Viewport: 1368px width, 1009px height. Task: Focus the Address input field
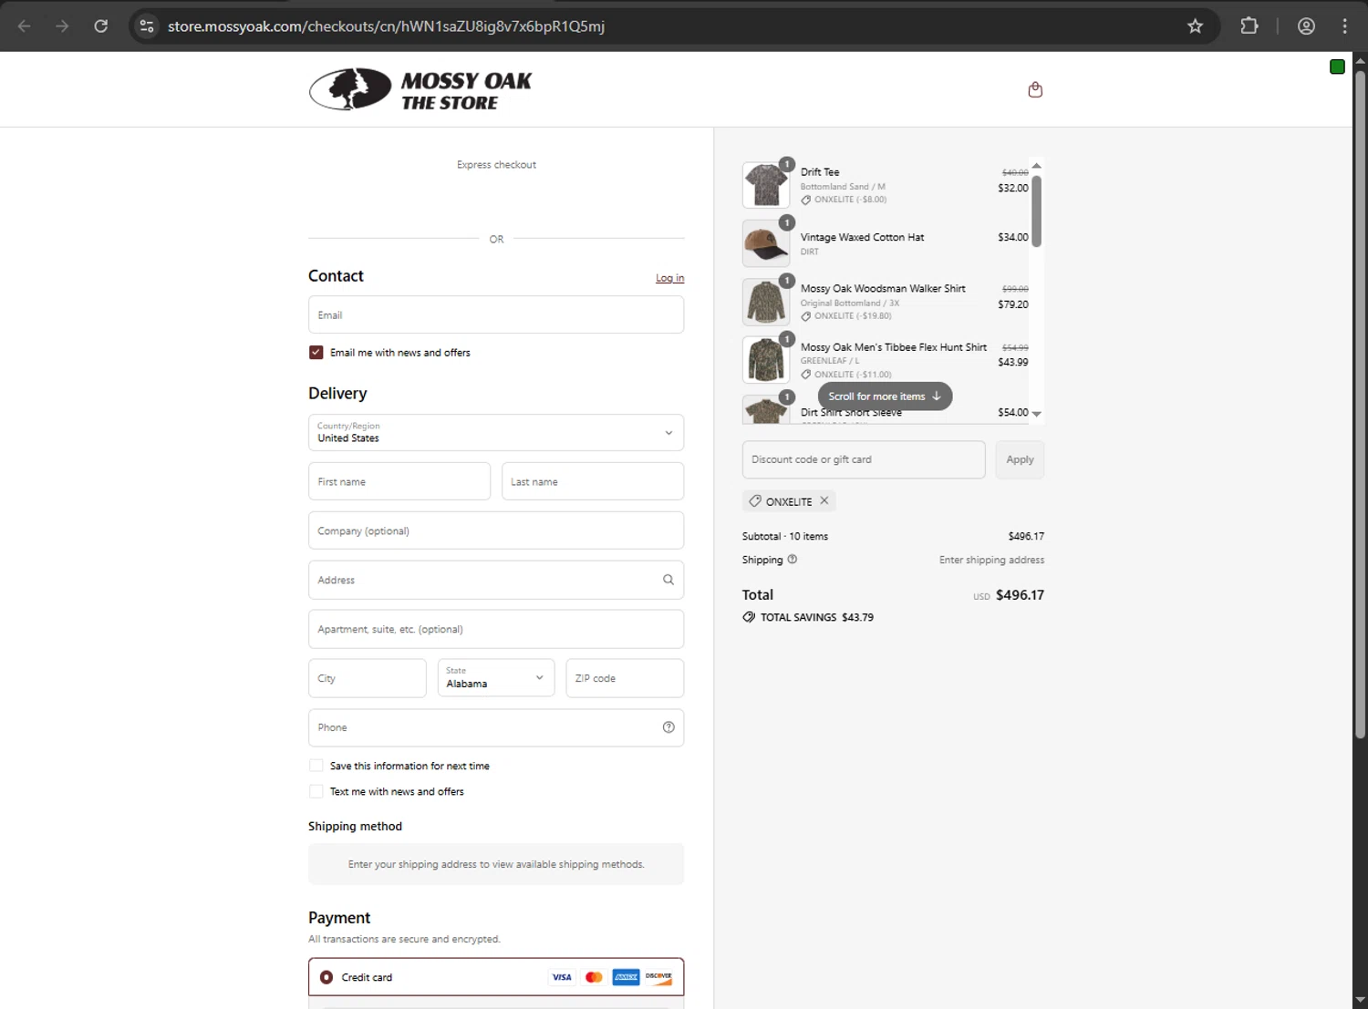[496, 580]
